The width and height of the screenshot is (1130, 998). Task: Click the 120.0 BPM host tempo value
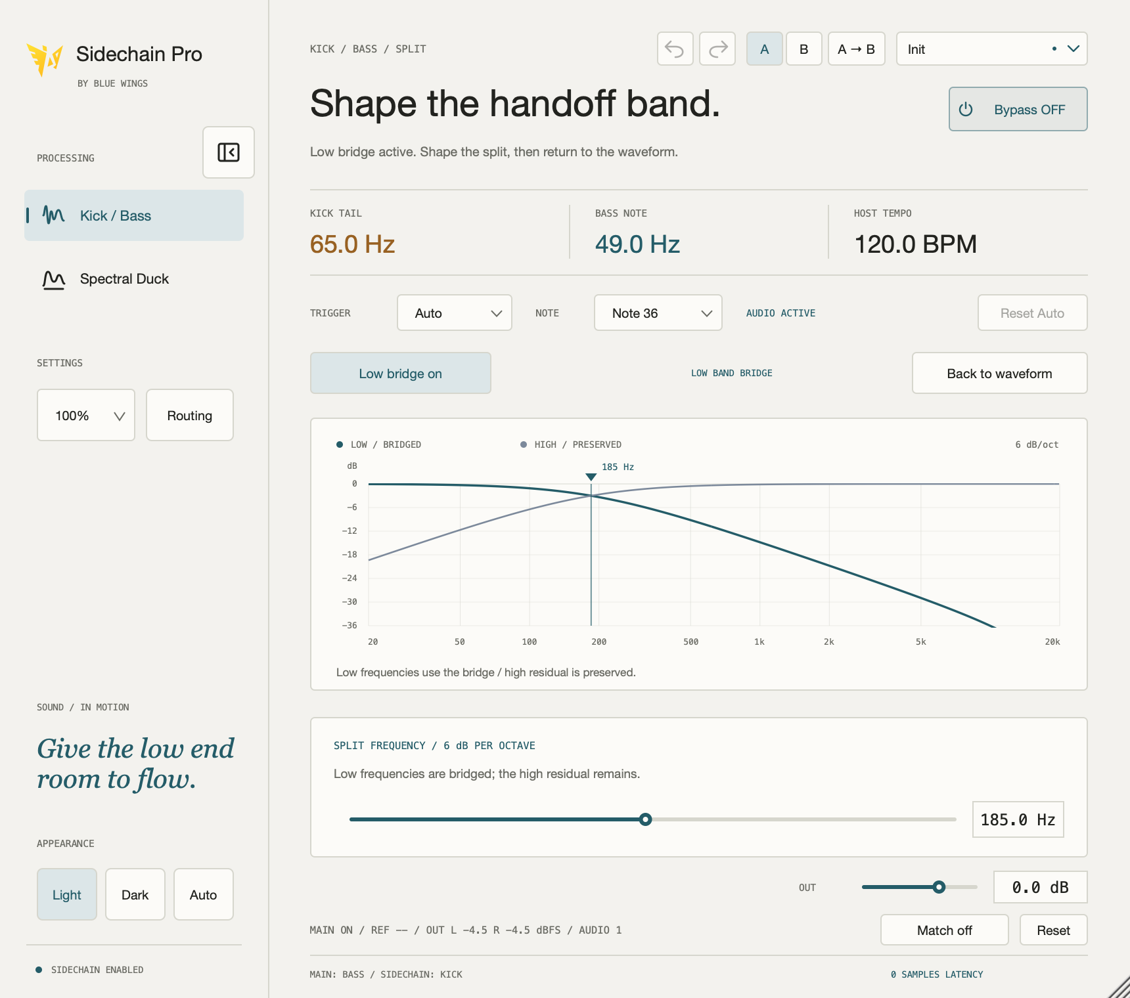tap(915, 244)
